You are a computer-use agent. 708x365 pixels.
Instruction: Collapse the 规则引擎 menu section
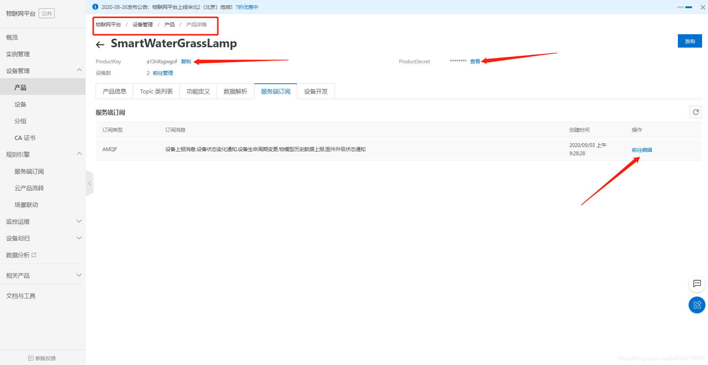tap(79, 154)
